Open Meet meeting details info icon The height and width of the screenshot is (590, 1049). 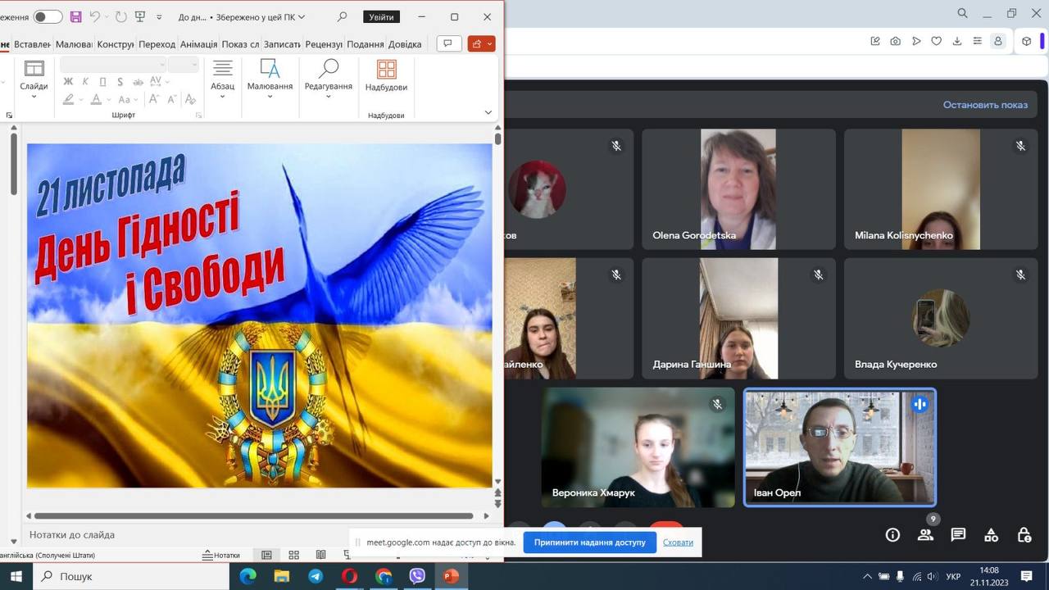coord(892,535)
